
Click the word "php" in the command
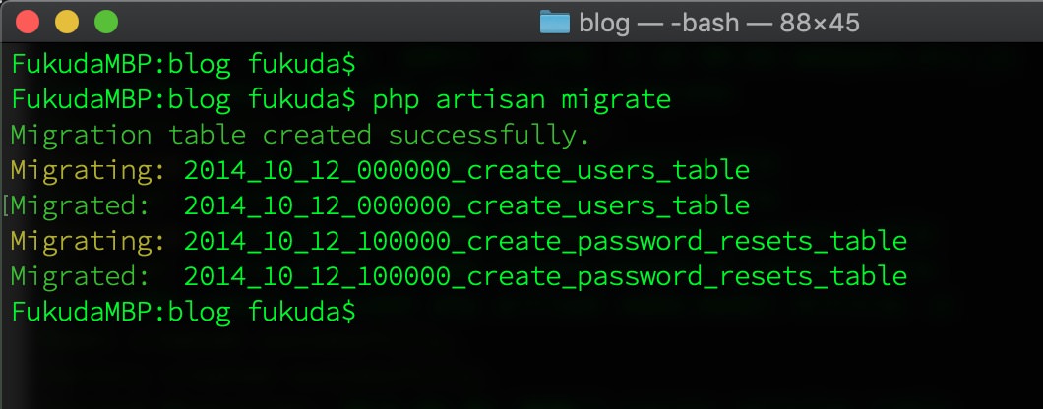coord(397,100)
